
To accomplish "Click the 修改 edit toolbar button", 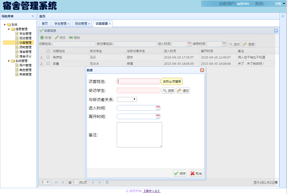I will (60, 38).
